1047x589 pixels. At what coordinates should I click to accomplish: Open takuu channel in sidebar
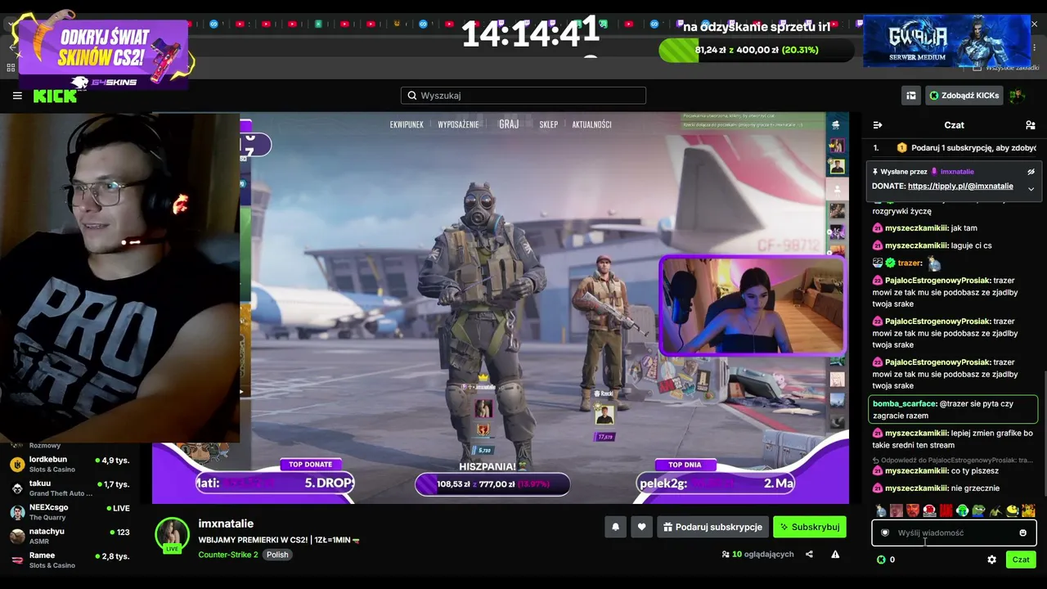pyautogui.click(x=70, y=488)
